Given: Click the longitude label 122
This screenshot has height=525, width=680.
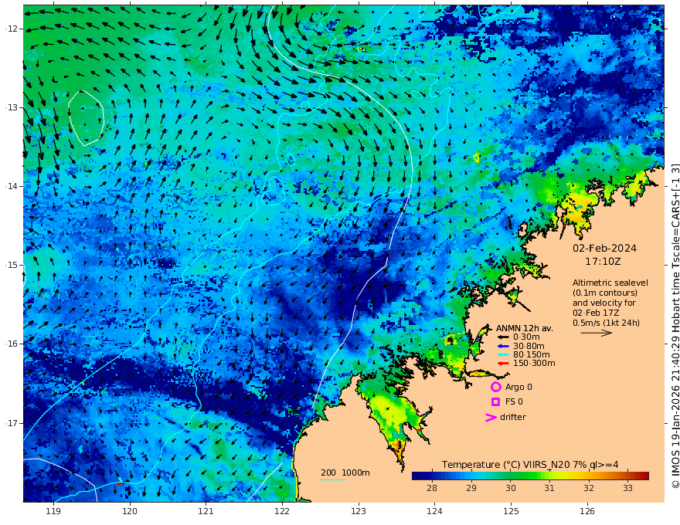Looking at the screenshot, I should point(282,511).
